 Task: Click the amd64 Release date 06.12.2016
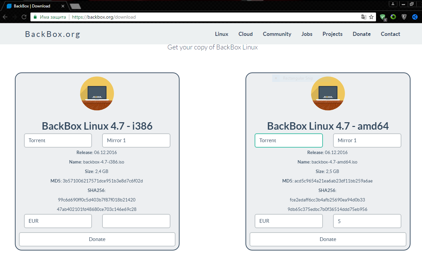(336, 153)
